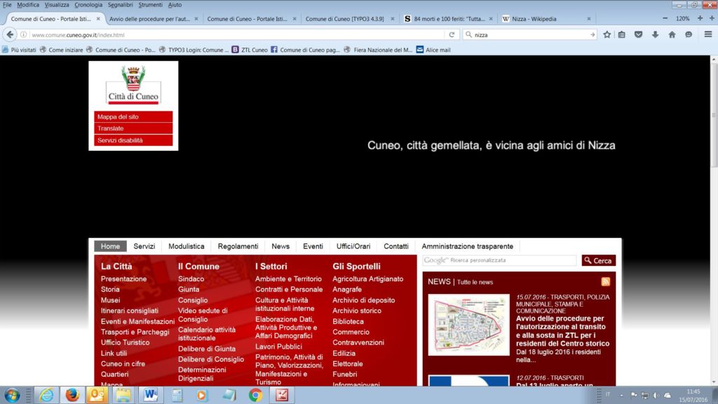Save page to Pocket

[x=638, y=35]
